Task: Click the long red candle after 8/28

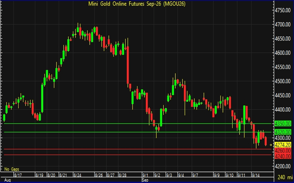Action: (128, 65)
